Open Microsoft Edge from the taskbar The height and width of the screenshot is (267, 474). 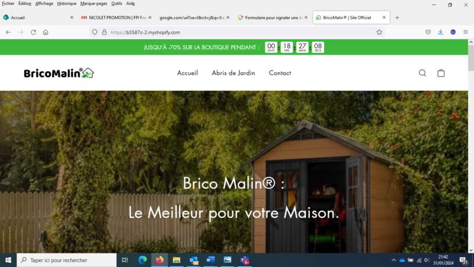point(142,260)
